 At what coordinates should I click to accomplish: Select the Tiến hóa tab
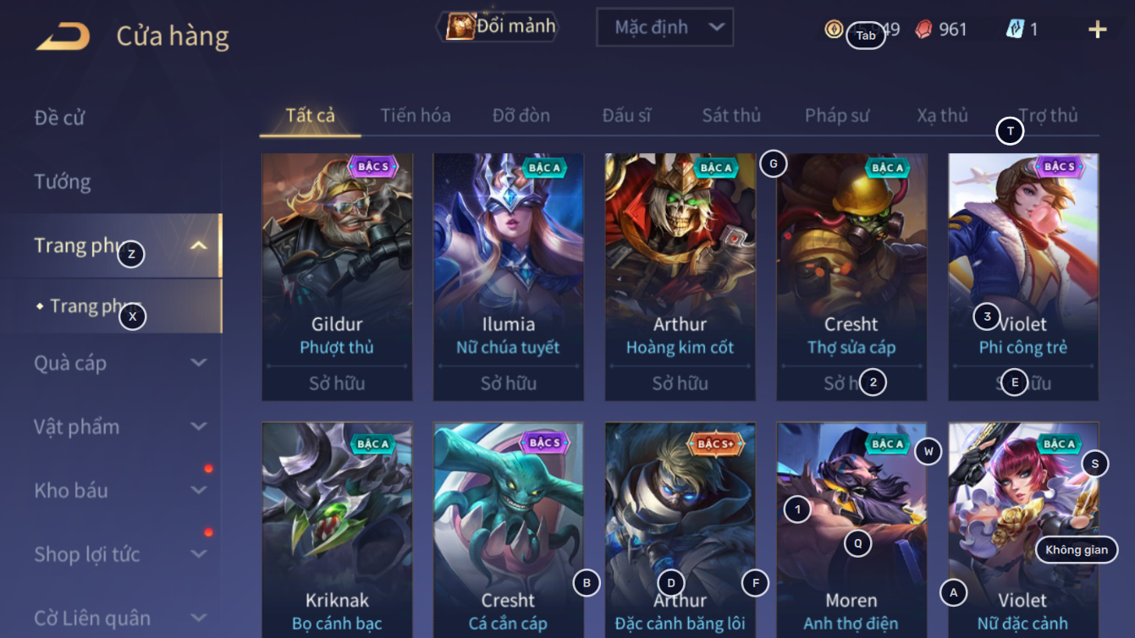[416, 115]
